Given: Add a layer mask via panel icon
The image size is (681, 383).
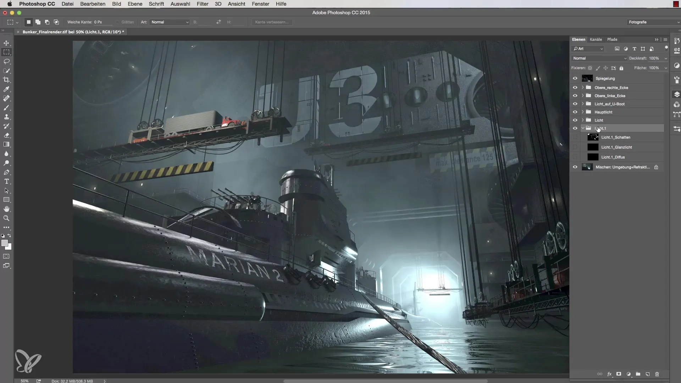Looking at the screenshot, I should [x=619, y=374].
